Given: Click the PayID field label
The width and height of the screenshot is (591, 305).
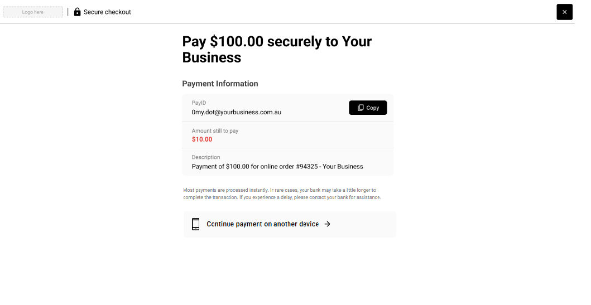Looking at the screenshot, I should click(x=199, y=103).
